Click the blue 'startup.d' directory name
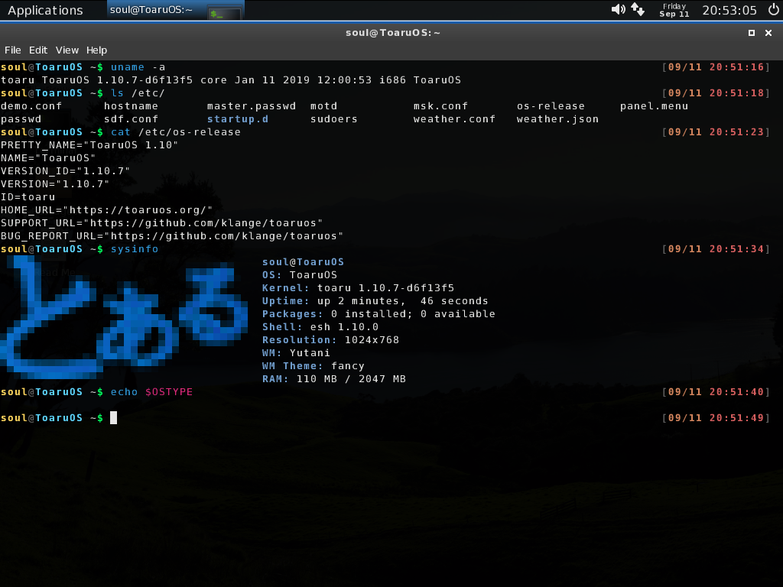The width and height of the screenshot is (783, 587). coord(238,119)
